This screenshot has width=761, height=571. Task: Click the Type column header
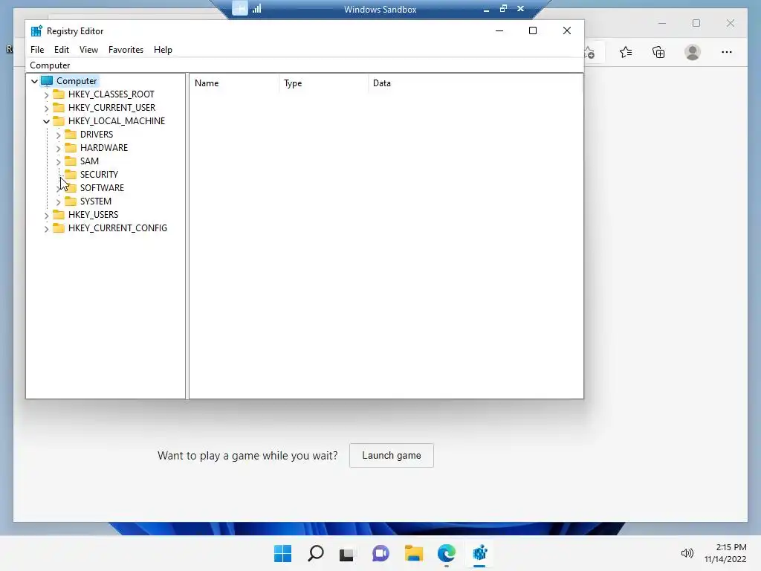click(x=324, y=83)
